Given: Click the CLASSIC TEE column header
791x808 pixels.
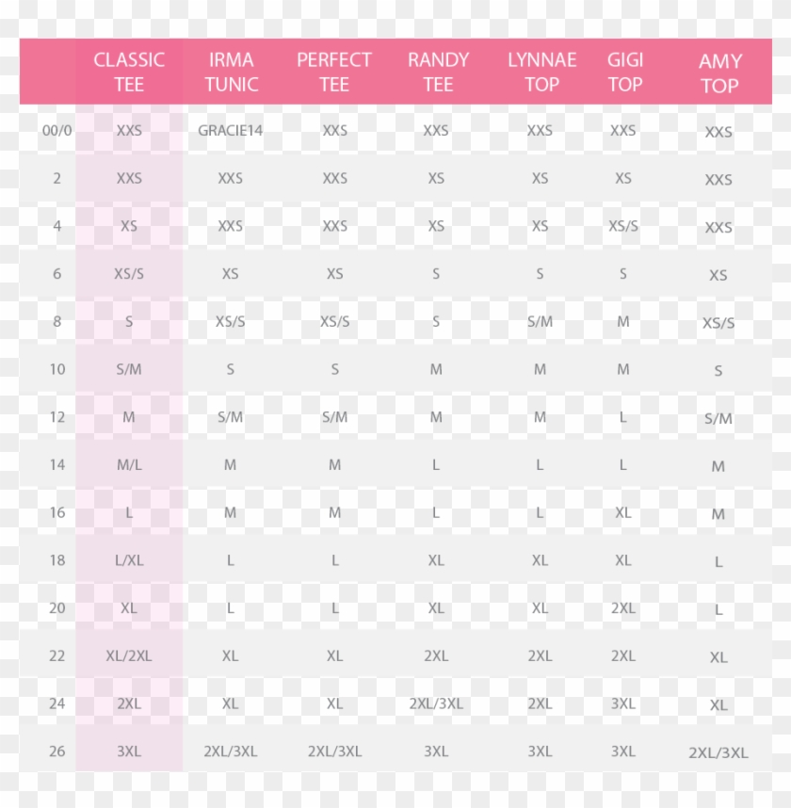Looking at the screenshot, I should (x=129, y=72).
